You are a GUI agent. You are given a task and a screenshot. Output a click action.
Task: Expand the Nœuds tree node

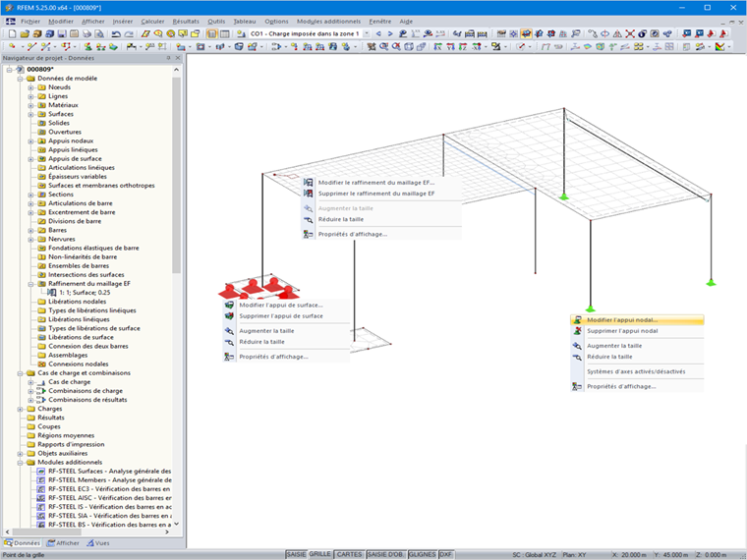click(x=30, y=87)
